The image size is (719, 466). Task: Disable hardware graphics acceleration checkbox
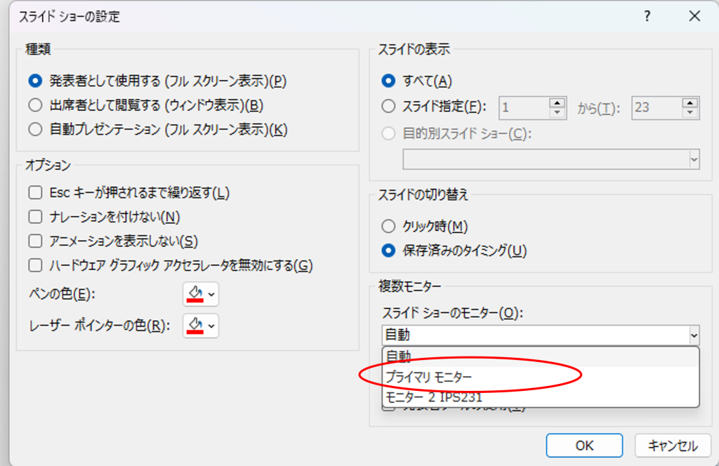pyautogui.click(x=35, y=266)
